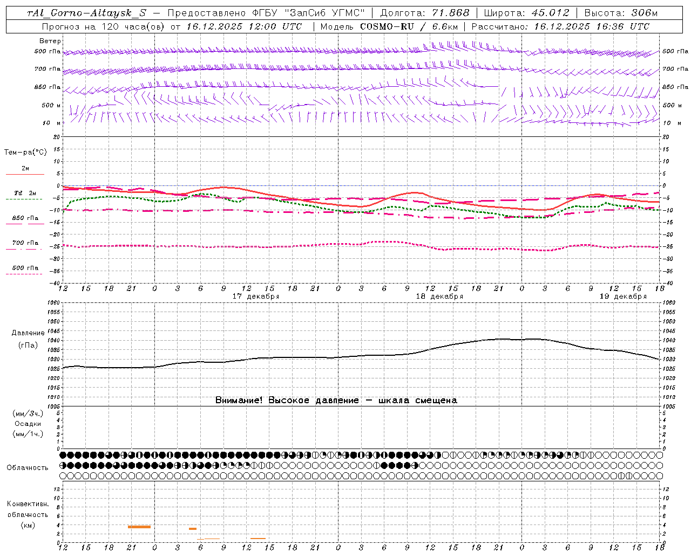Click the 18 декабря date label

(439, 296)
